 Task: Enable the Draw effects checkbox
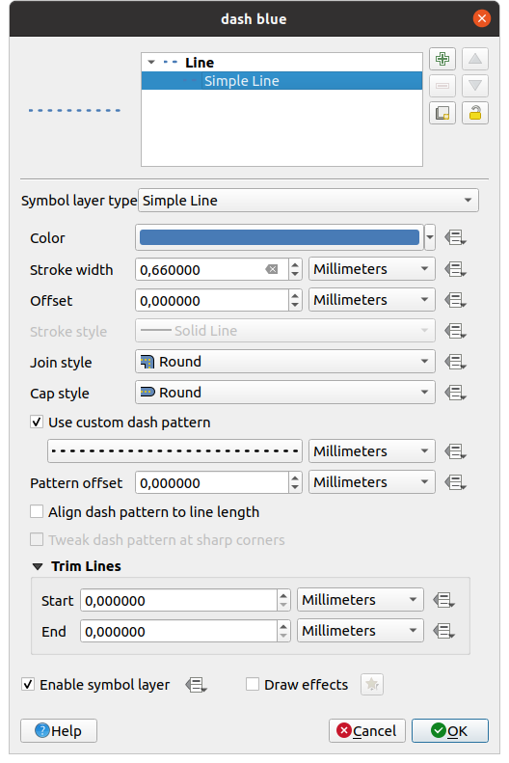click(x=253, y=684)
